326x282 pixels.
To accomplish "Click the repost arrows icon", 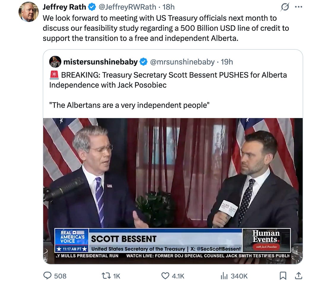I will coord(106,276).
